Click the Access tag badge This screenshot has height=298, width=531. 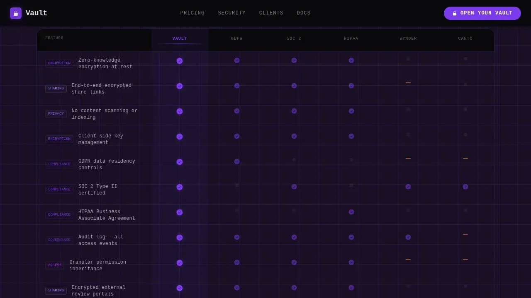pyautogui.click(x=55, y=265)
